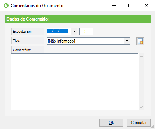Click inside the Comentário text area
The image size is (155, 129).
click(x=74, y=82)
